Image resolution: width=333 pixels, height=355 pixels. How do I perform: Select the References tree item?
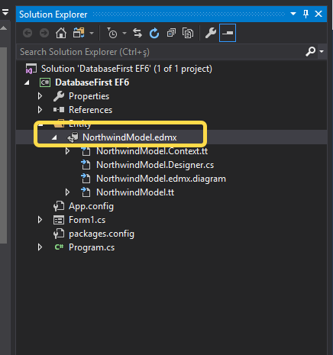coord(90,110)
